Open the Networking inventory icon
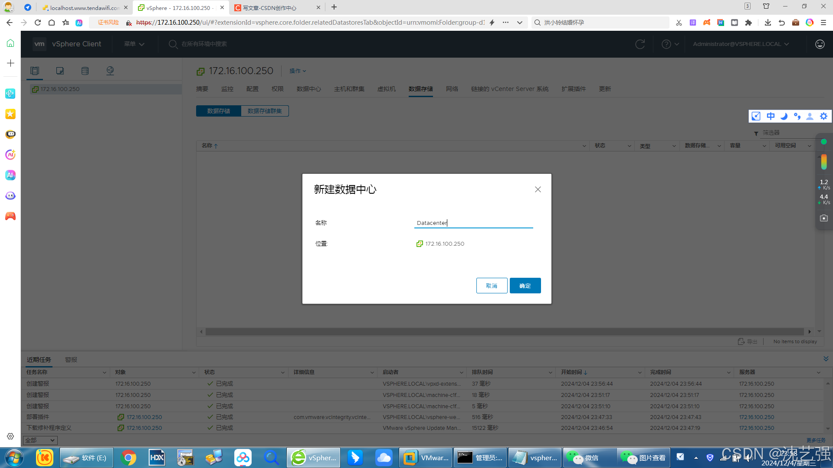Image resolution: width=833 pixels, height=468 pixels. pos(110,71)
